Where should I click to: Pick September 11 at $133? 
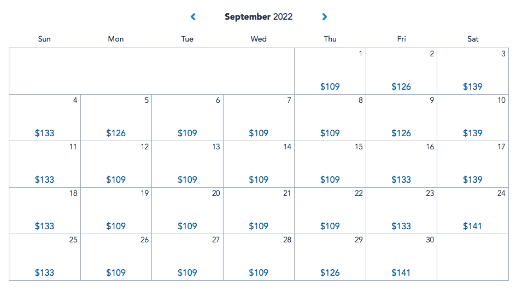tap(45, 164)
